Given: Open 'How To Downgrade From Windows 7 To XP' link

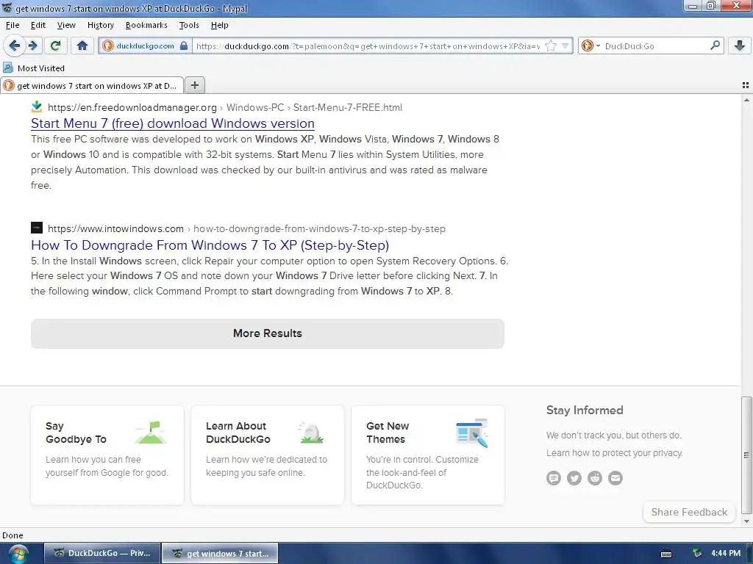Looking at the screenshot, I should (x=210, y=245).
